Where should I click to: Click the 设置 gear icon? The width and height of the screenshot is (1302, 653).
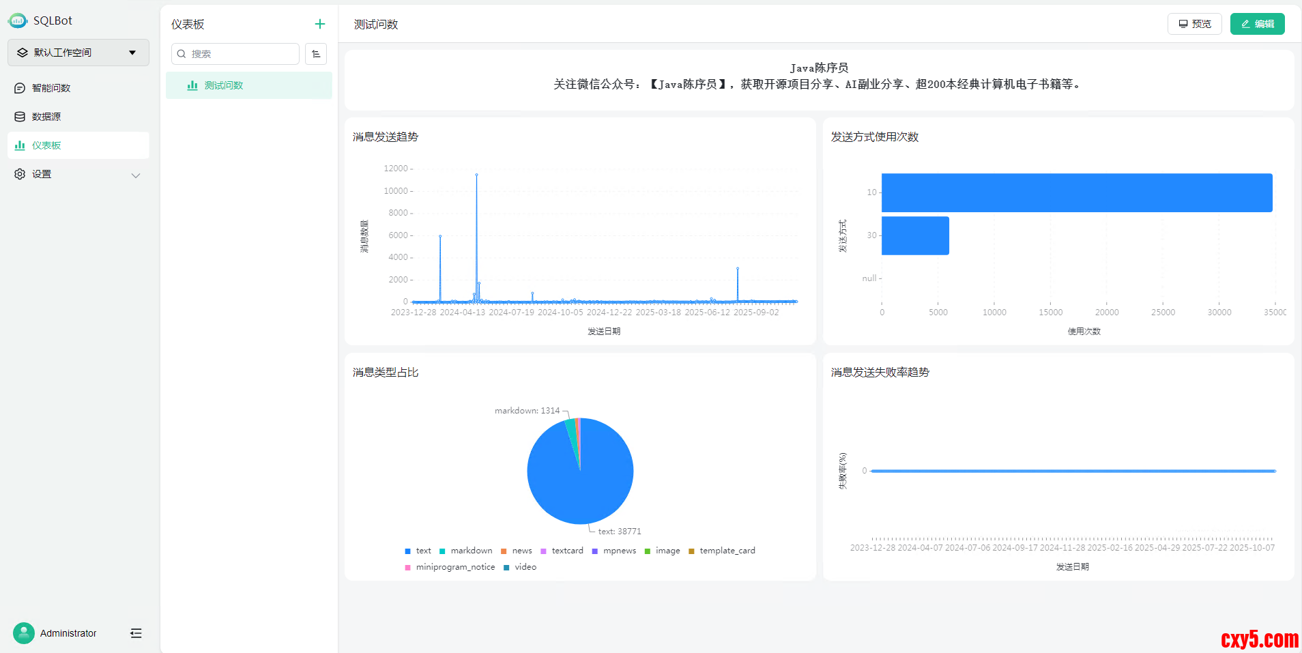pyautogui.click(x=20, y=174)
